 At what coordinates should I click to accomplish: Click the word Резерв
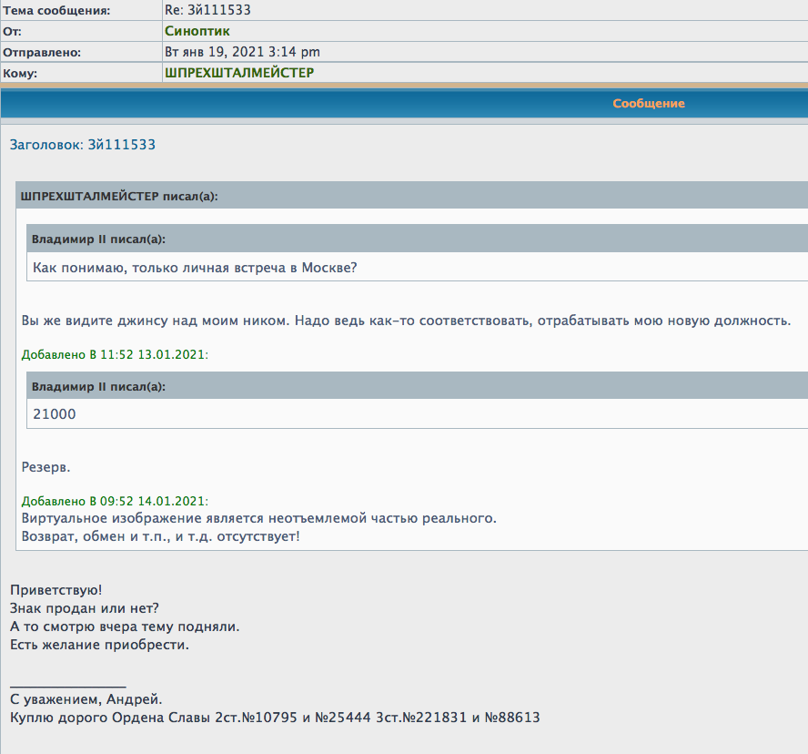pos(45,467)
